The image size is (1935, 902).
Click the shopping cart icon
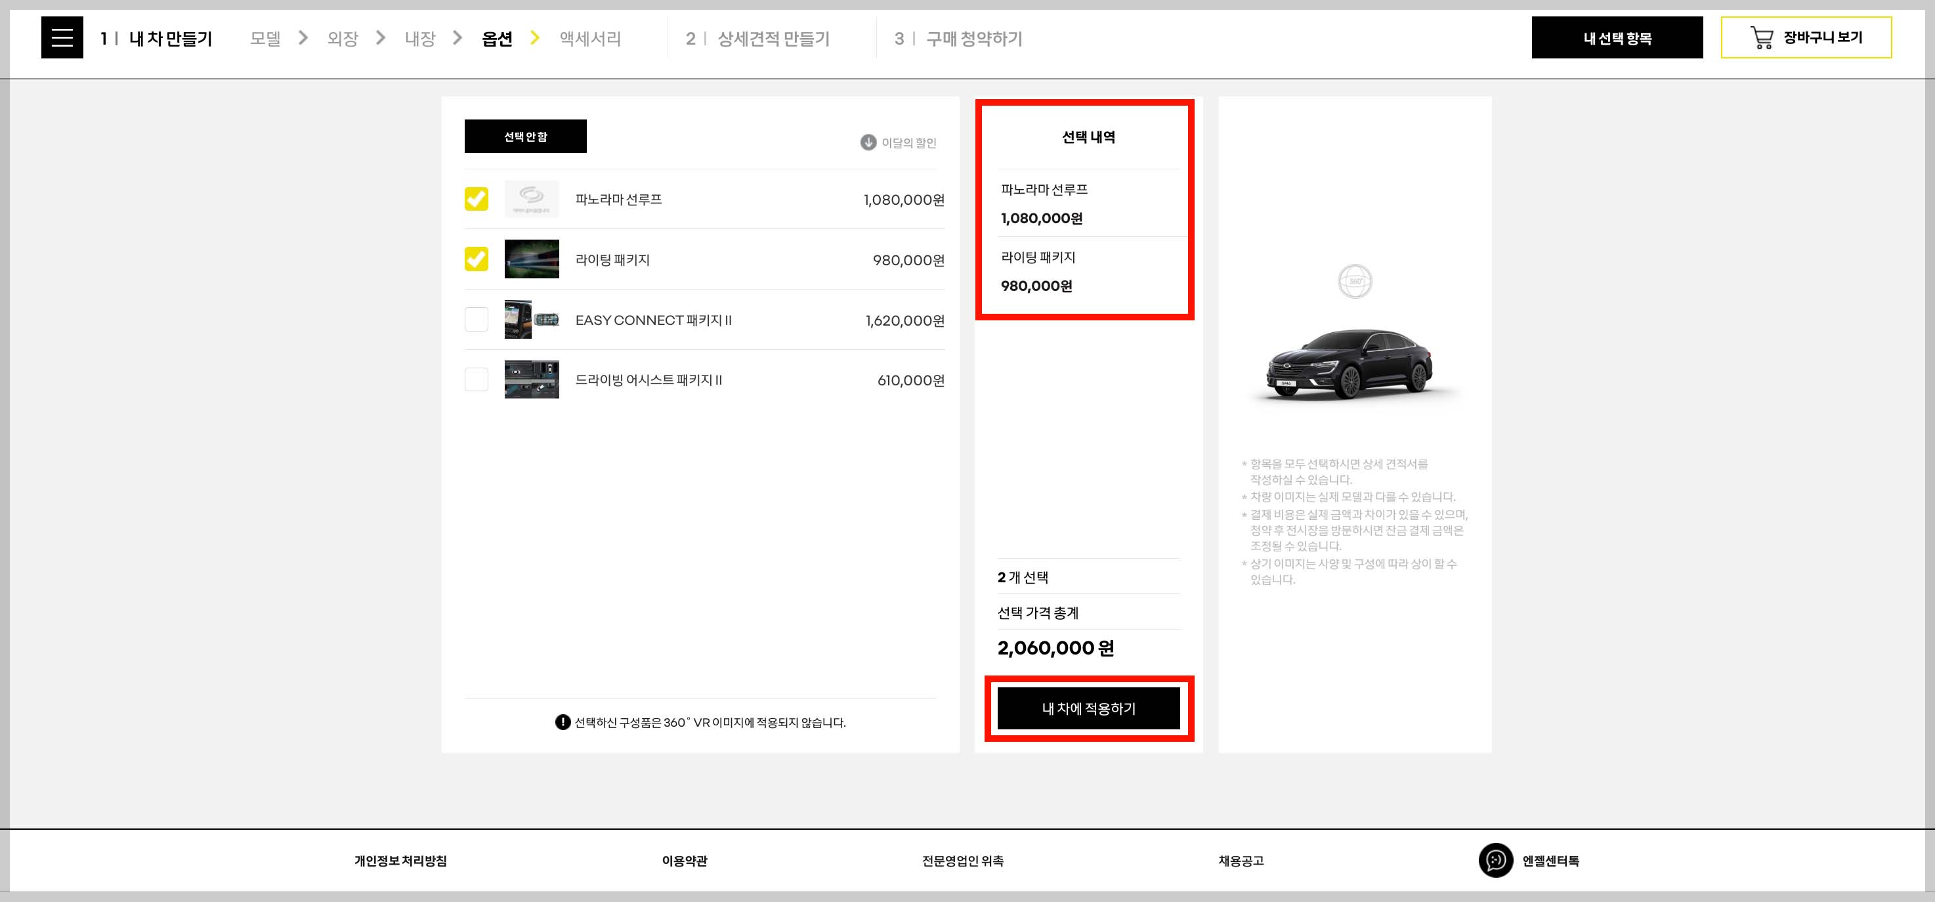point(1760,37)
